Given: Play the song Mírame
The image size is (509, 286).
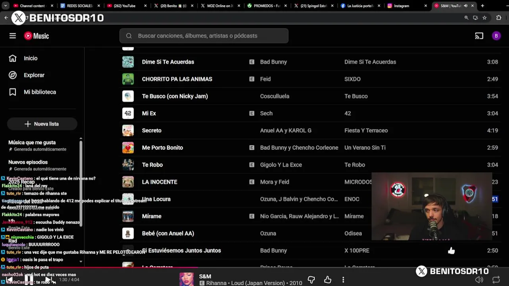Looking at the screenshot, I should (x=152, y=216).
